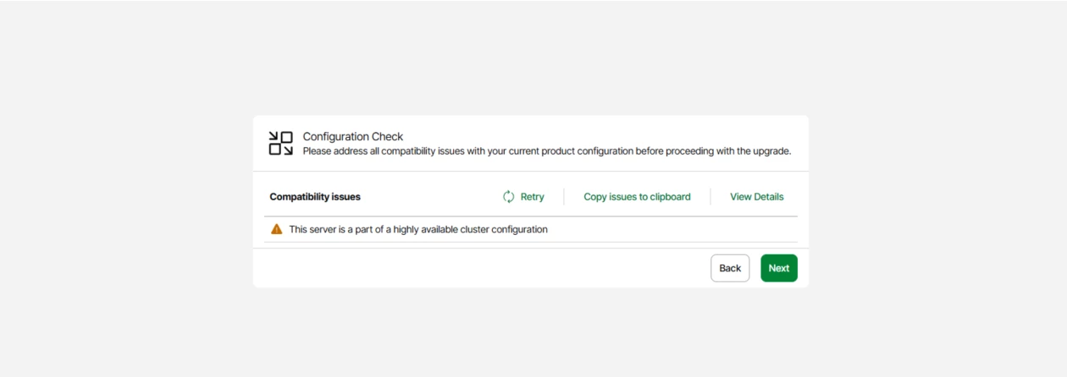Viewport: 1067px width, 377px height.
Task: Click the Compatibility issues heading
Action: pos(315,197)
